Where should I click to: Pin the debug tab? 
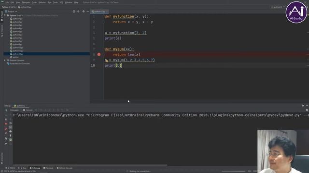click(6, 144)
